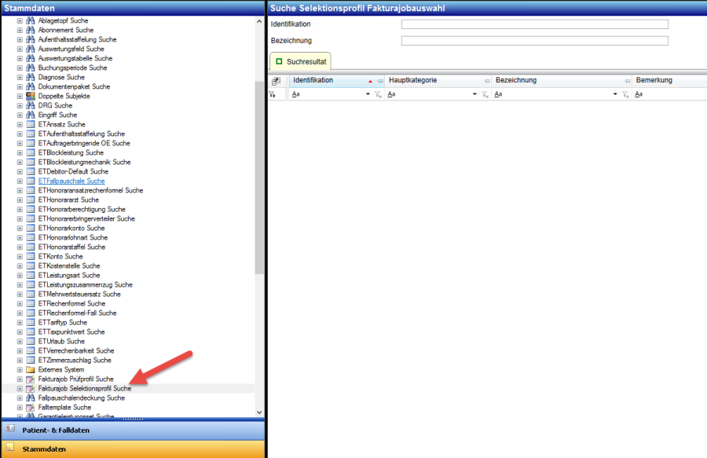Click the filter row funnel icon
This screenshot has width=707, height=458.
(x=272, y=94)
